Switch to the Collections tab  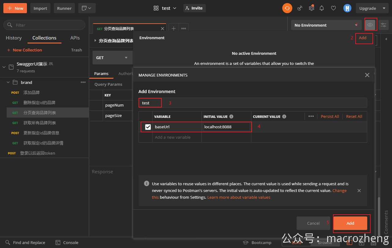click(x=44, y=38)
